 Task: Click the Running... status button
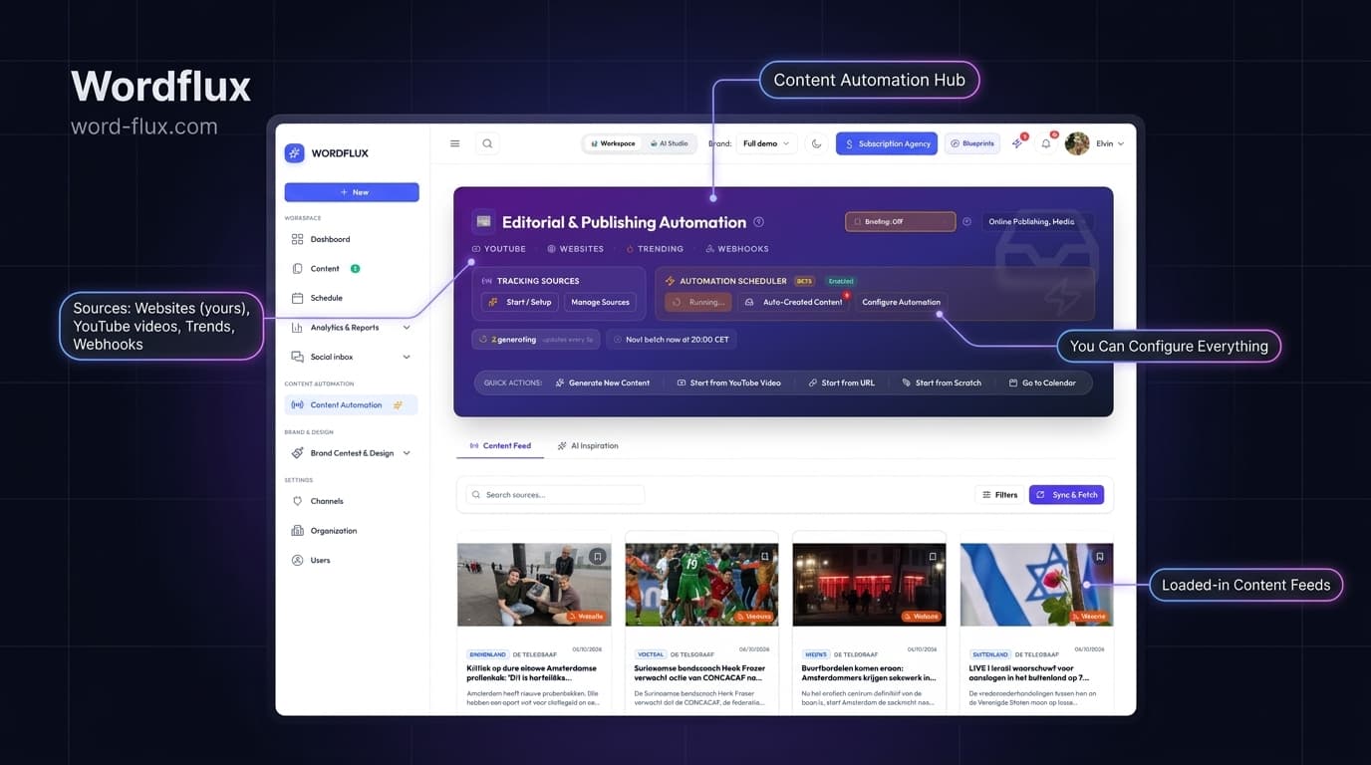pyautogui.click(x=698, y=302)
